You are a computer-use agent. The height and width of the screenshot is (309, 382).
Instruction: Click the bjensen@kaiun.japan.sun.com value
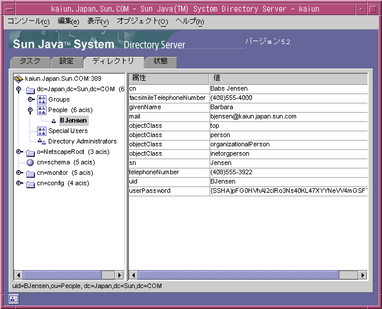pyautogui.click(x=253, y=117)
